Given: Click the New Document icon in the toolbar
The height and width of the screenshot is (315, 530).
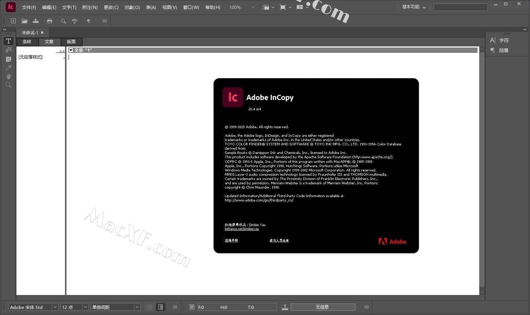Looking at the screenshot, I should pyautogui.click(x=13, y=21).
